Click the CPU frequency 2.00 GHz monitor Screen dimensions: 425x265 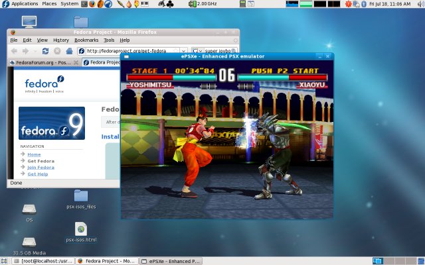click(x=203, y=4)
